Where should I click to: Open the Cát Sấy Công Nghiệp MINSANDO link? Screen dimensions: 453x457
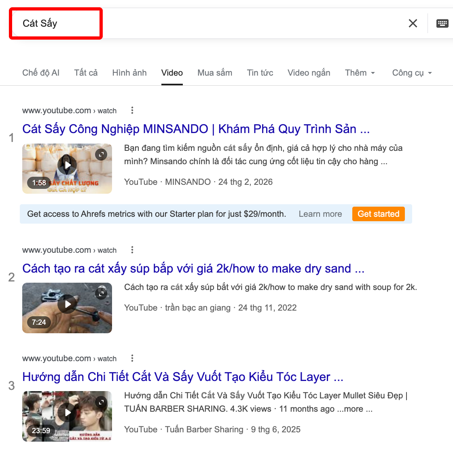point(196,129)
